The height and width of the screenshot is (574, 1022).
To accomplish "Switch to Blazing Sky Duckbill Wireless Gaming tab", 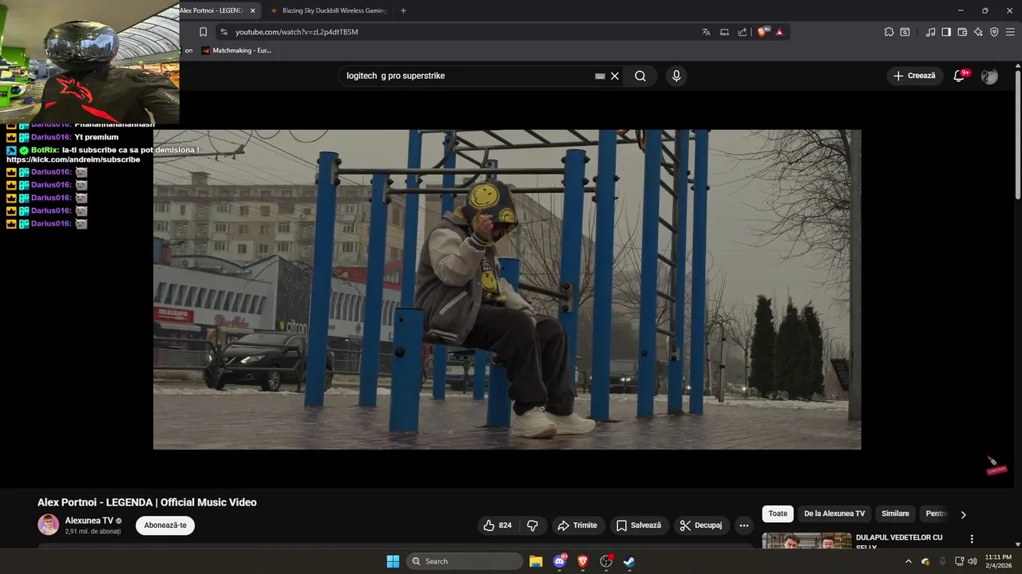I will (x=327, y=10).
